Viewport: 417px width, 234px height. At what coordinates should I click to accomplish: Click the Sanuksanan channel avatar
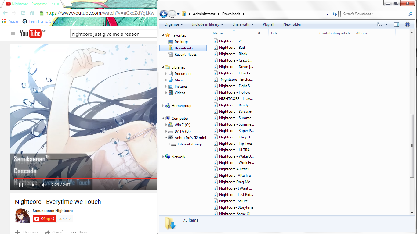(23, 216)
